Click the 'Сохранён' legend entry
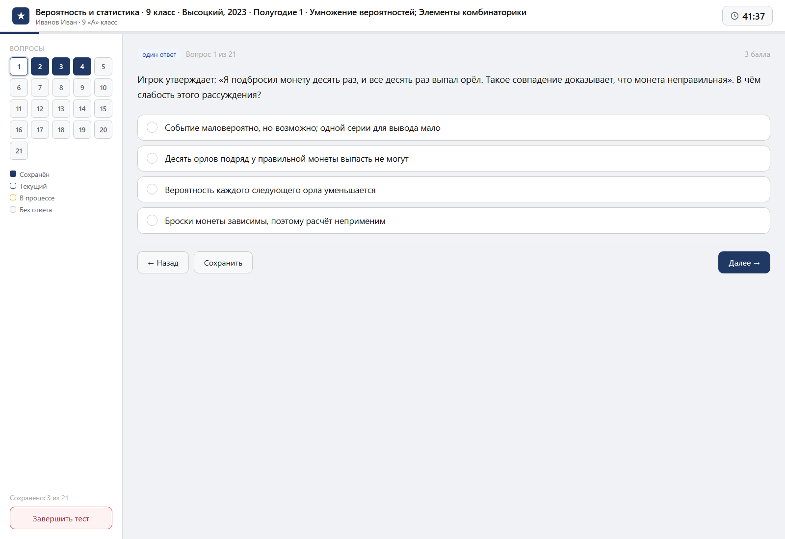 click(30, 174)
